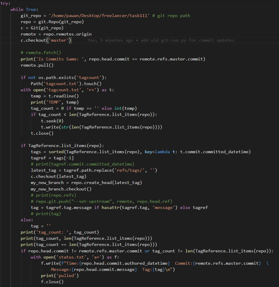This screenshot has width=279, height=287.
Task: Click '# print(repo.refs)' comment
Action: coord(53,195)
